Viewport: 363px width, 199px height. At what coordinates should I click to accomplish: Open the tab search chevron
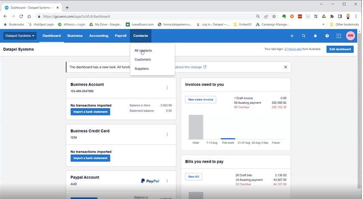click(321, 4)
